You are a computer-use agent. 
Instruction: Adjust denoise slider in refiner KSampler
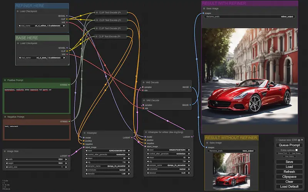(168, 173)
